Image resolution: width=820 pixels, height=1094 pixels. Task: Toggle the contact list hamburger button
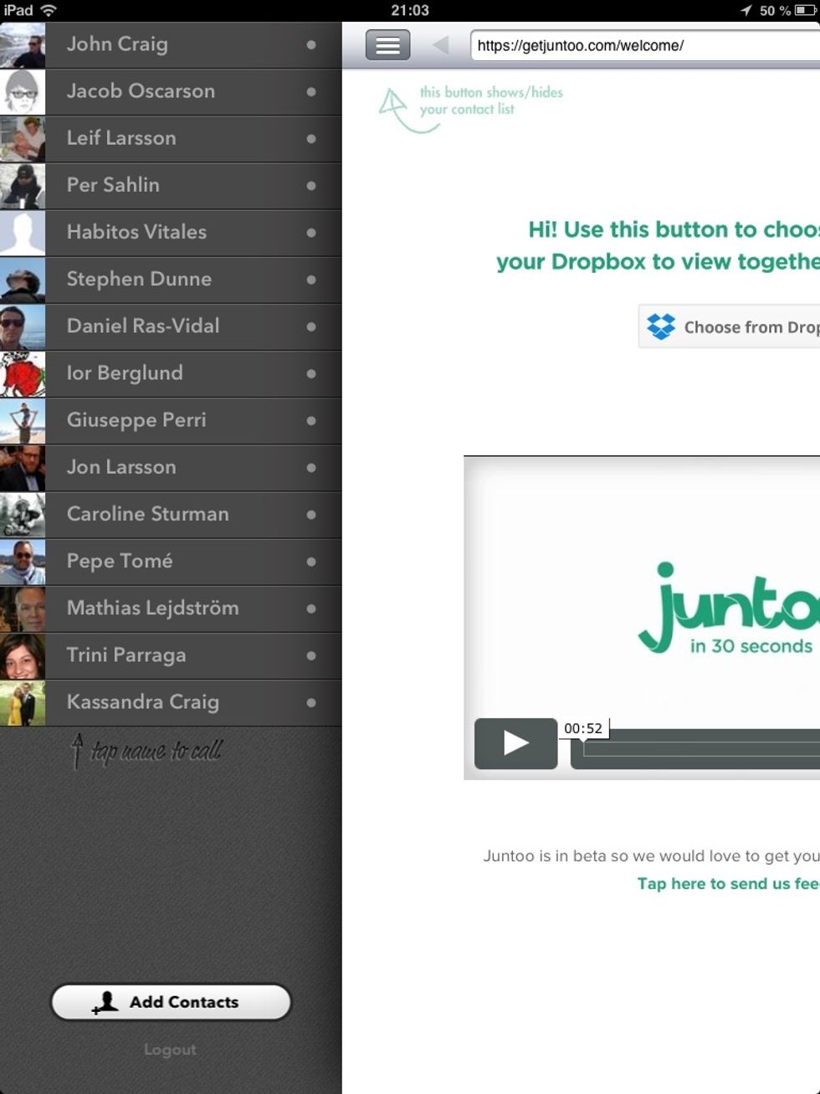click(x=387, y=45)
